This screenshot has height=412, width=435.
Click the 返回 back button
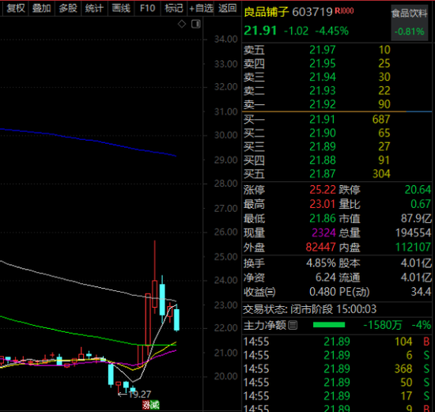228,9
